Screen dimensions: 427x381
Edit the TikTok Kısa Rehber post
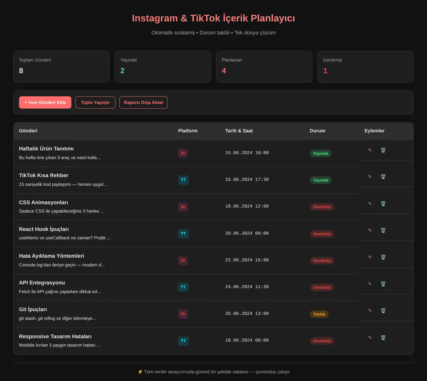370,176
